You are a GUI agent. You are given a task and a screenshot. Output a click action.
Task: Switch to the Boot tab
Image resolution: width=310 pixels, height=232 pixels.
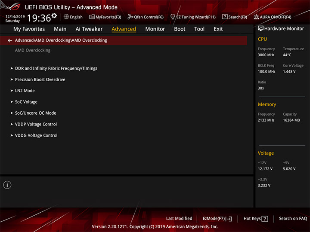point(180,29)
